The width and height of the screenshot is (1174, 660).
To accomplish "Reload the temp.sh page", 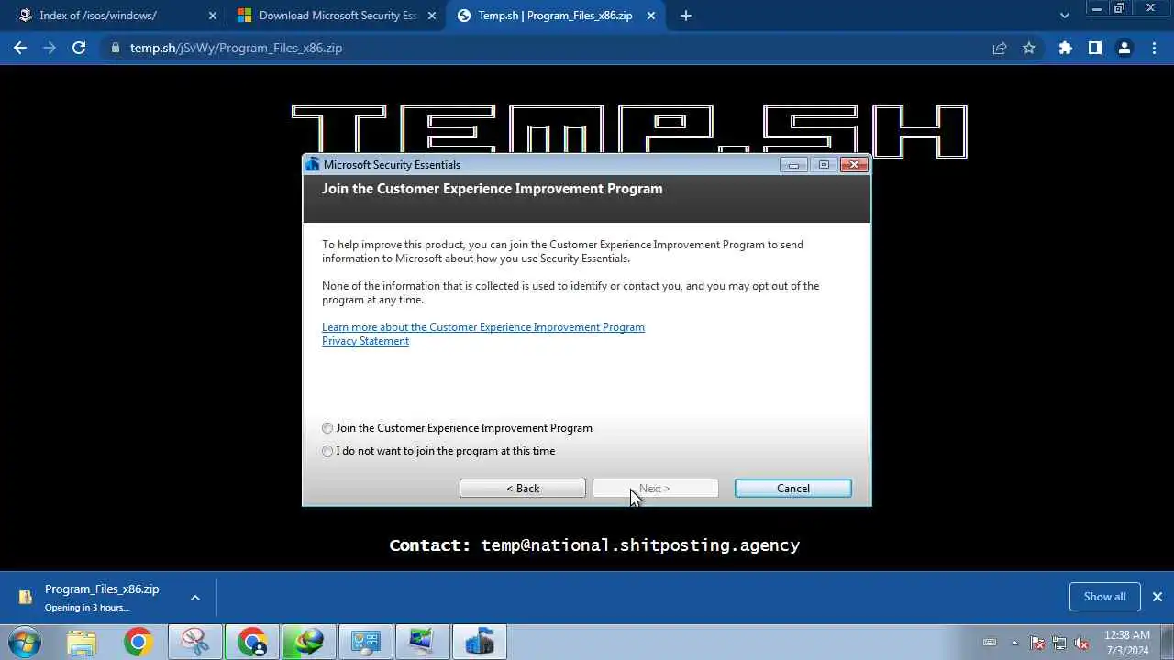I will tap(79, 48).
